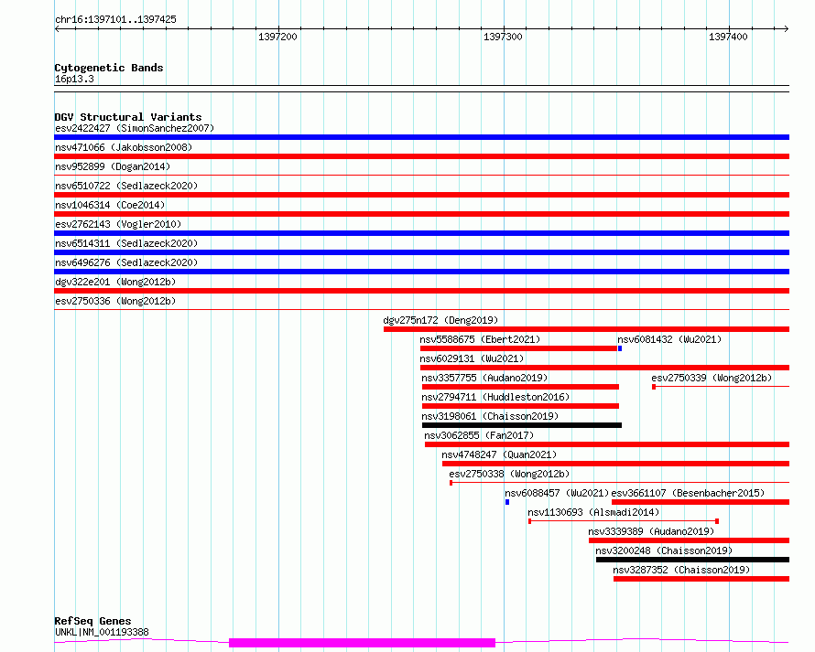Select the nsv2794711 (Huddleston2016) label
This screenshot has height=652, width=815.
pos(495,397)
